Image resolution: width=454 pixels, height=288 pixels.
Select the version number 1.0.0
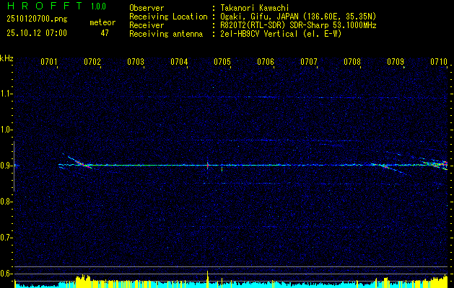tap(98, 6)
